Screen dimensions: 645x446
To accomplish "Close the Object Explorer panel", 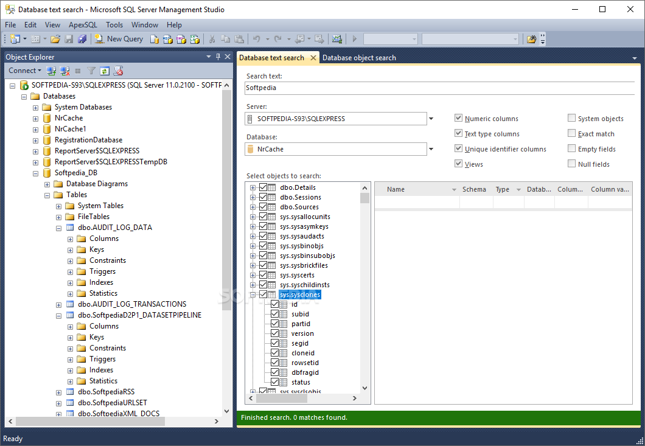I will tap(228, 57).
